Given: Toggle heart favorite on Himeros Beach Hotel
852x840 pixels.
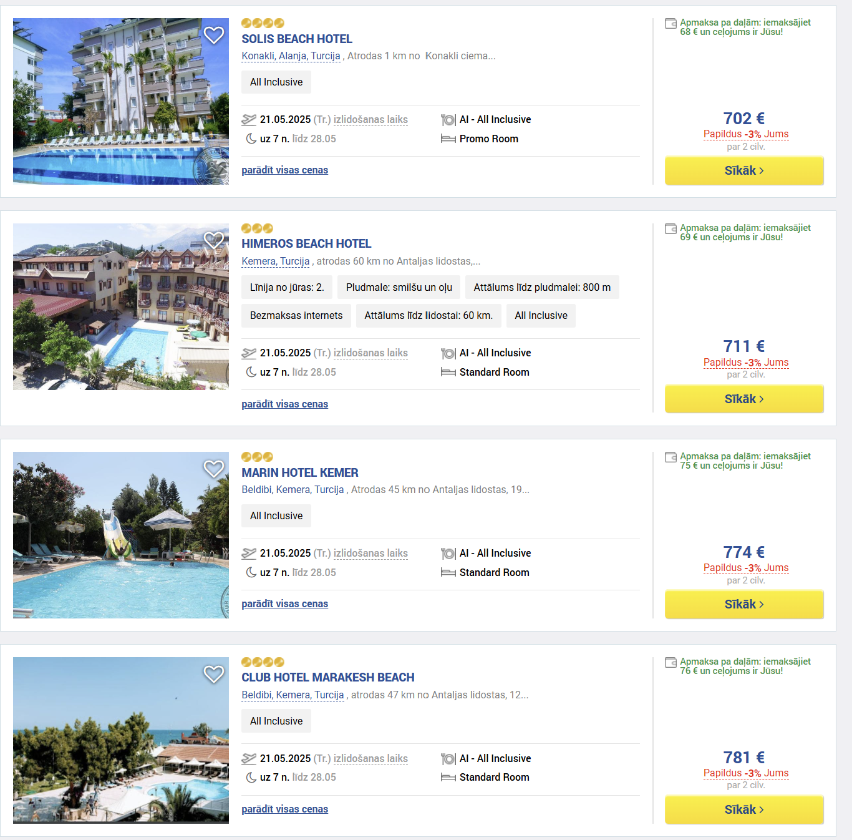Looking at the screenshot, I should pyautogui.click(x=214, y=240).
